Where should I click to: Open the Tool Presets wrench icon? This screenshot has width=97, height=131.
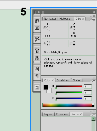tap(37, 39)
